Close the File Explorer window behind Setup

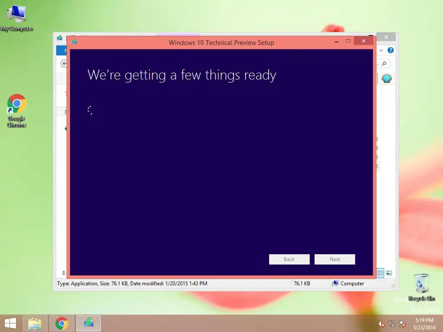[x=386, y=37]
